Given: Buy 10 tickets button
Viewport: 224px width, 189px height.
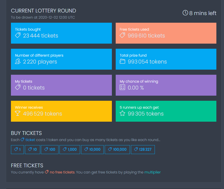Looking at the screenshot, I should (33, 150).
